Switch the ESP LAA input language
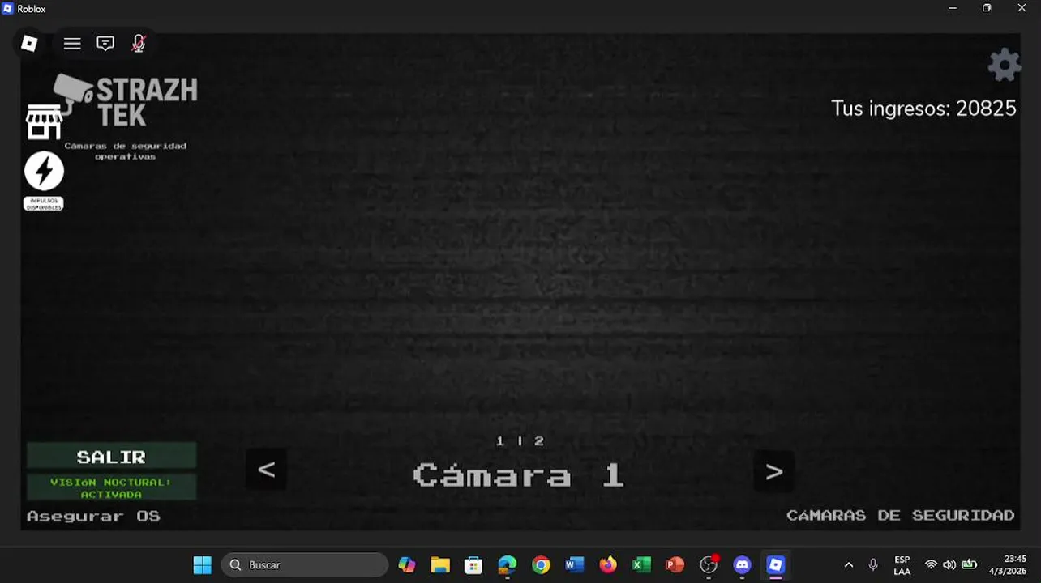Image resolution: width=1041 pixels, height=583 pixels. [x=902, y=565]
